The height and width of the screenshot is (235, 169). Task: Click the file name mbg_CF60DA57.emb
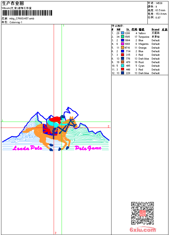click(22, 19)
